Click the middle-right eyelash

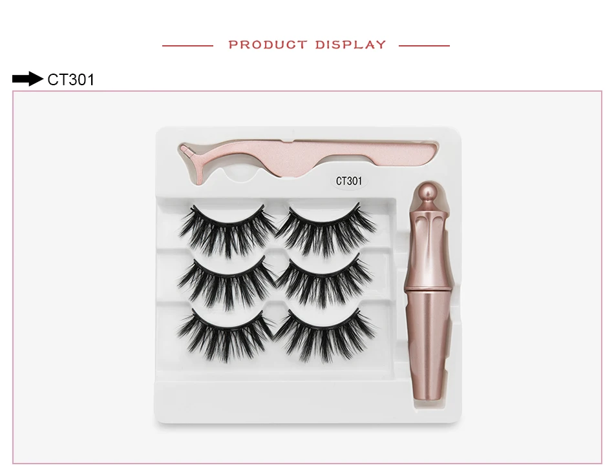[x=326, y=282]
